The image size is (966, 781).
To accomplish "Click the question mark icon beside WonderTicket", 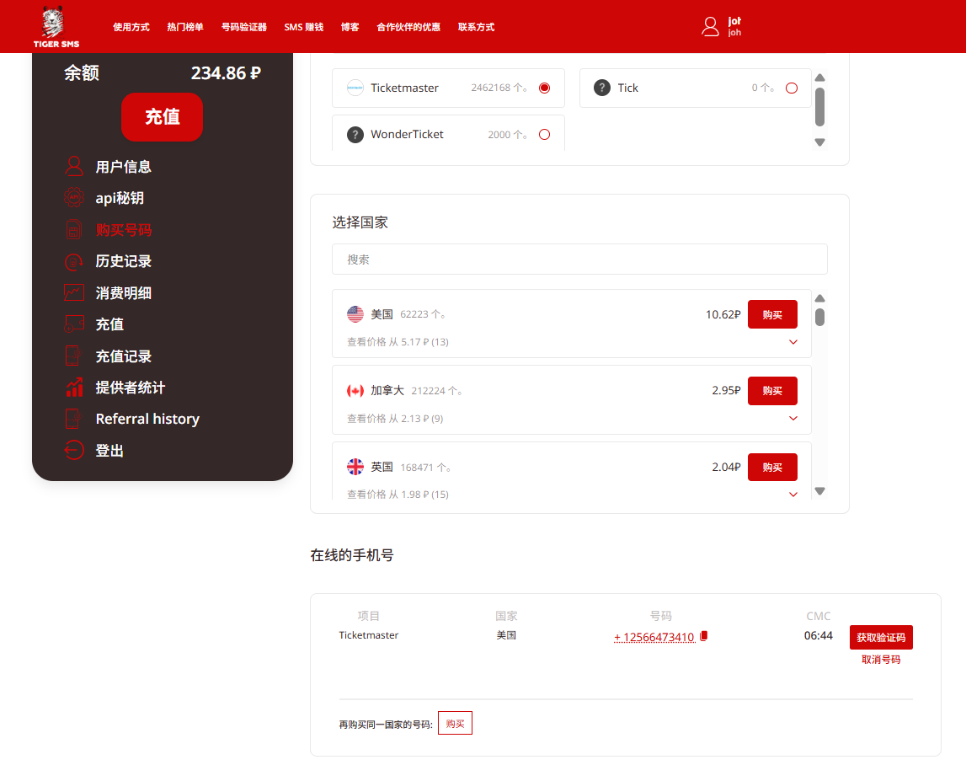I will point(355,134).
